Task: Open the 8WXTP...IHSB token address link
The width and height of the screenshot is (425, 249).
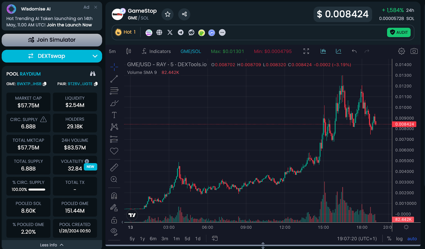Action: point(29,84)
